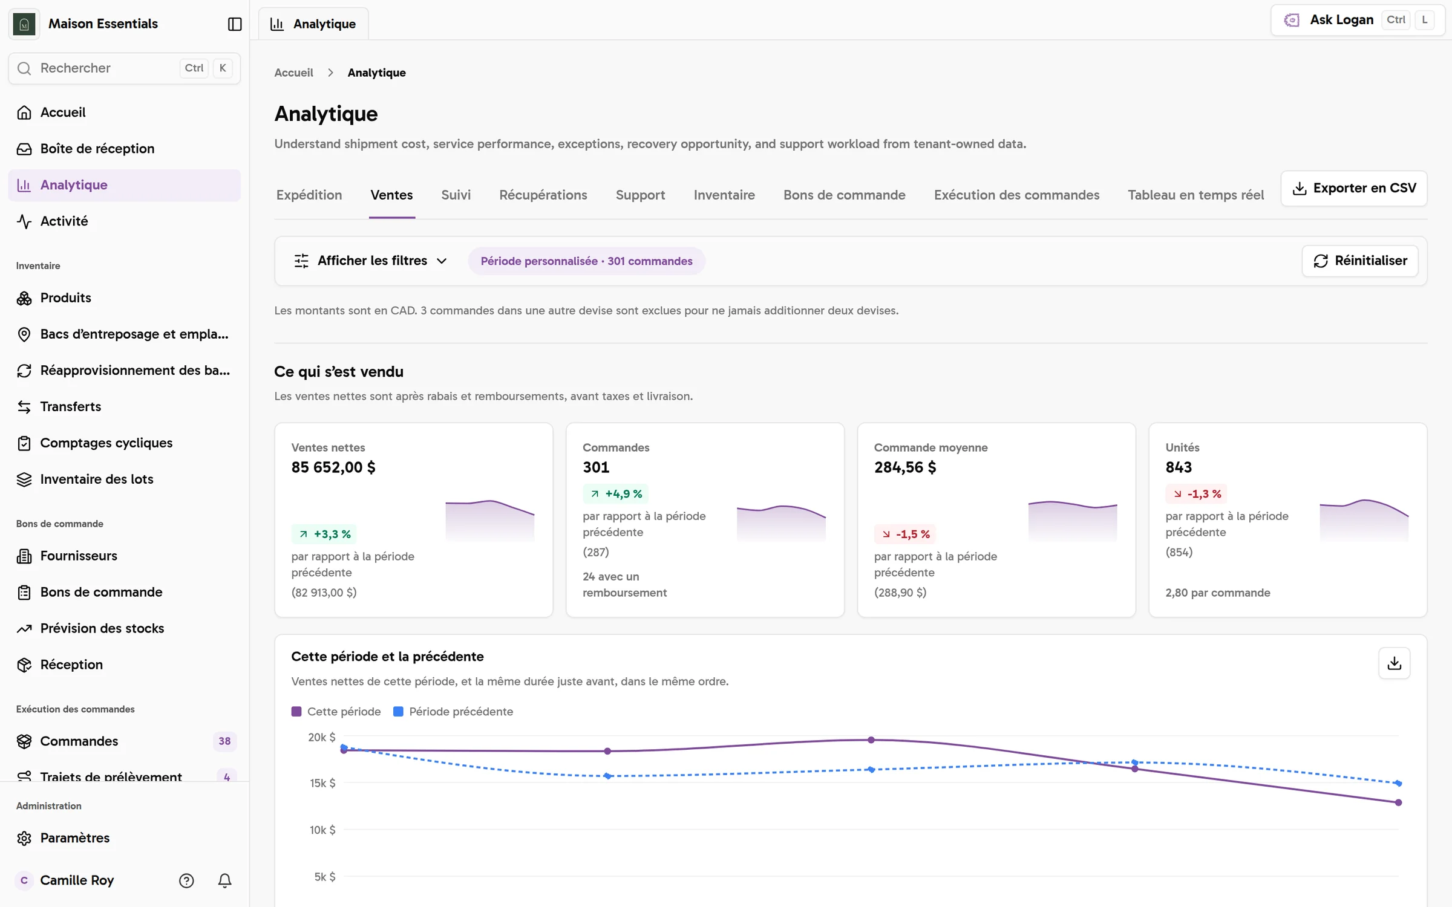Go to Activité page
This screenshot has width=1452, height=907.
(x=124, y=221)
